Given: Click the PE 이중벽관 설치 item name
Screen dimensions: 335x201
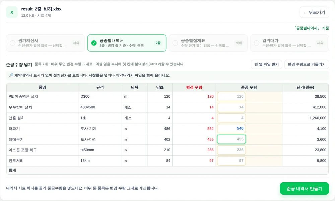Looking at the screenshot, I should coord(23,96).
